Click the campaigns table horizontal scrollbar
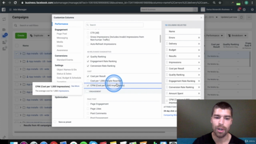 coord(90,132)
